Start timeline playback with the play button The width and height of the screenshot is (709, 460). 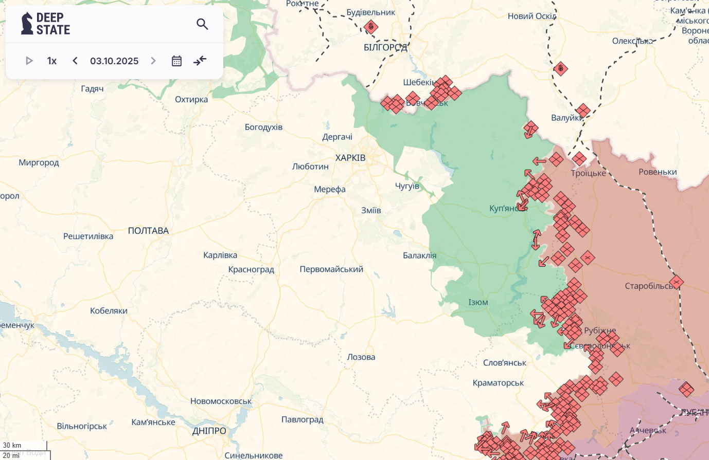[29, 61]
